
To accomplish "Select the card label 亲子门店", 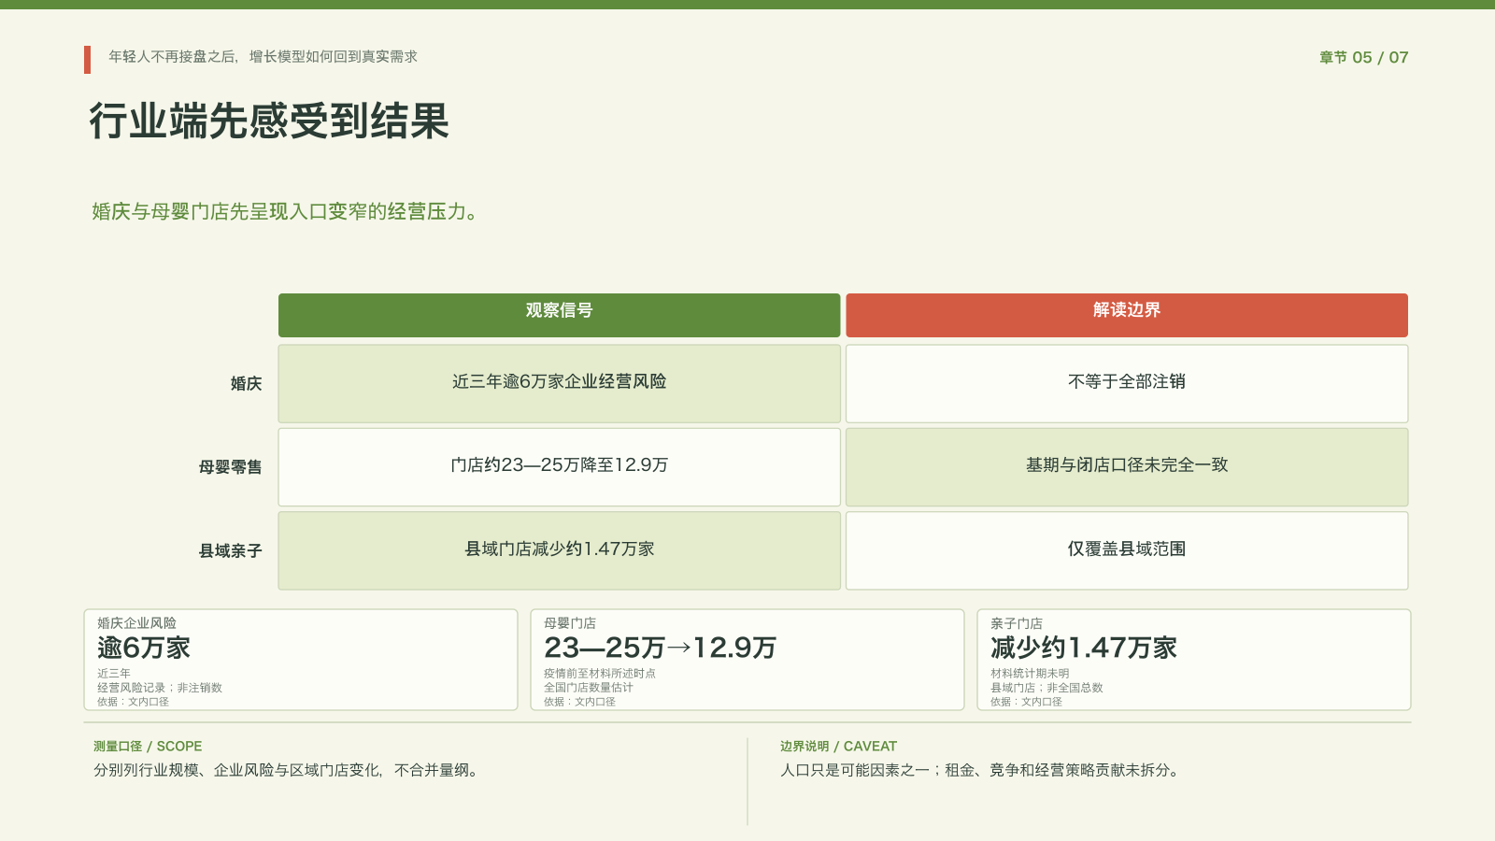I will pyautogui.click(x=1017, y=623).
